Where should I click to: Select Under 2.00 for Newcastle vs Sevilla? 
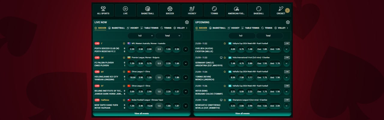tap(275, 106)
